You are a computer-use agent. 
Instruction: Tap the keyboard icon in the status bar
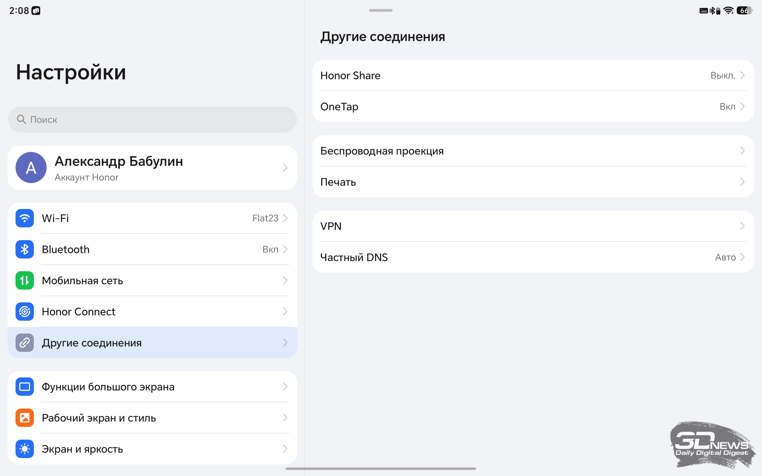click(703, 11)
